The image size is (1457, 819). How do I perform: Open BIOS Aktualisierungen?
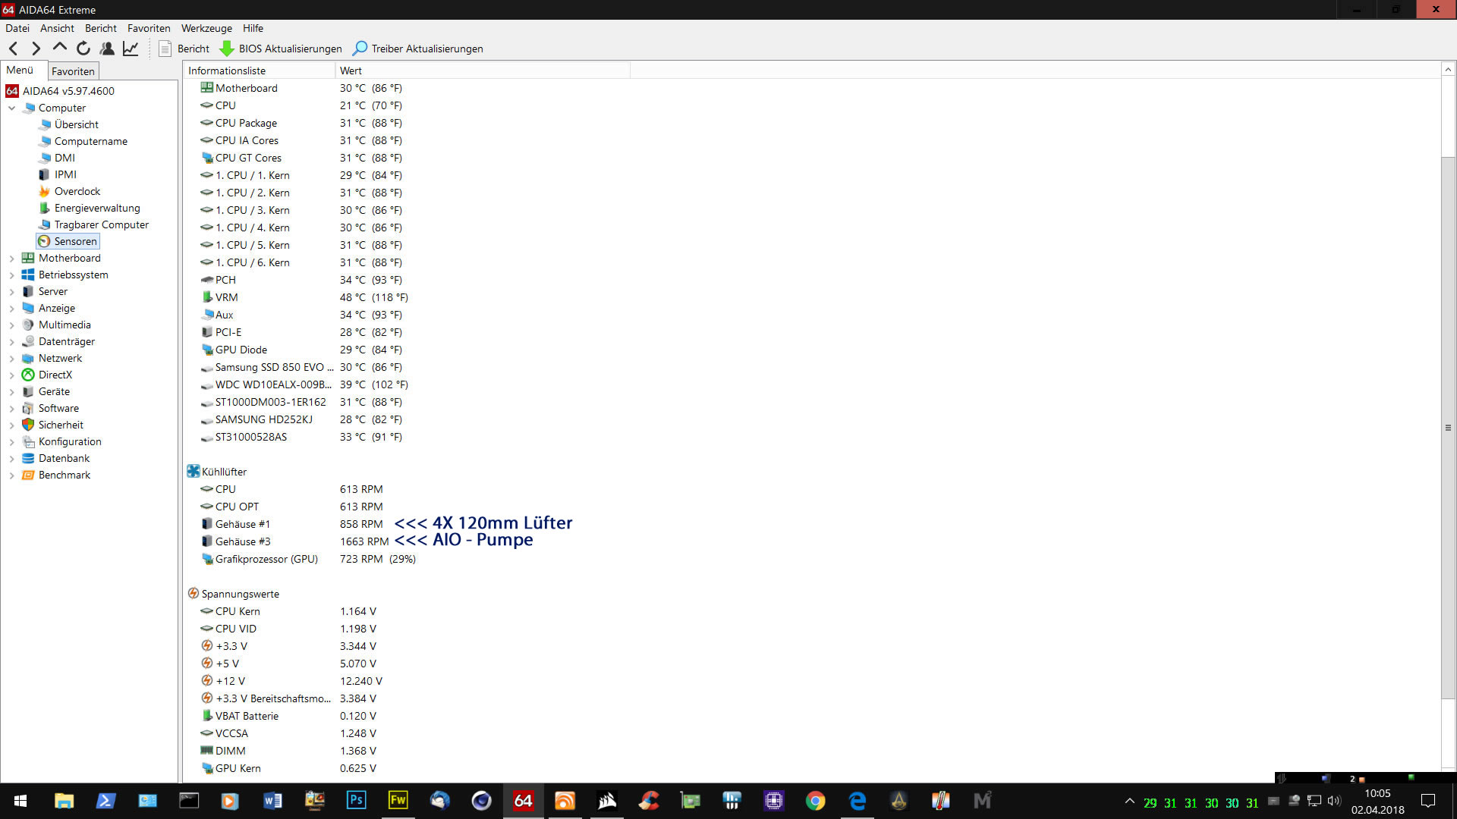click(281, 49)
